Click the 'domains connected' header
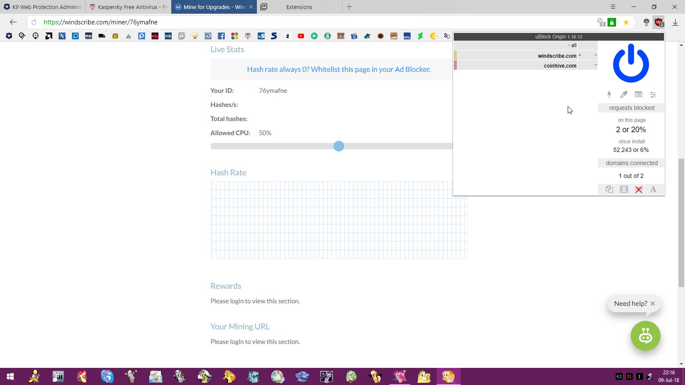The width and height of the screenshot is (685, 385). pos(631,163)
